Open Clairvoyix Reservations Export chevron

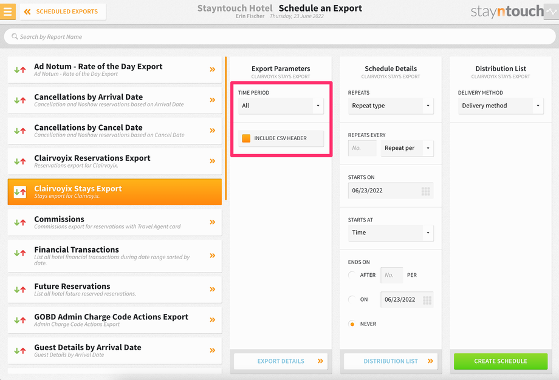[x=213, y=161]
